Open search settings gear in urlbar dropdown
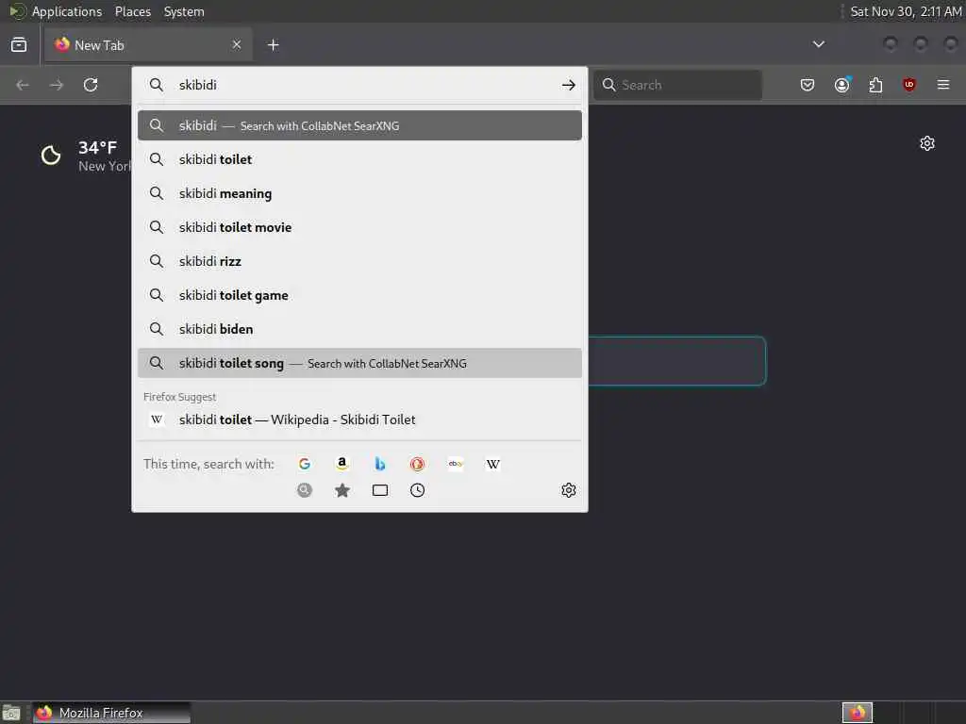Image resolution: width=966 pixels, height=724 pixels. (569, 490)
